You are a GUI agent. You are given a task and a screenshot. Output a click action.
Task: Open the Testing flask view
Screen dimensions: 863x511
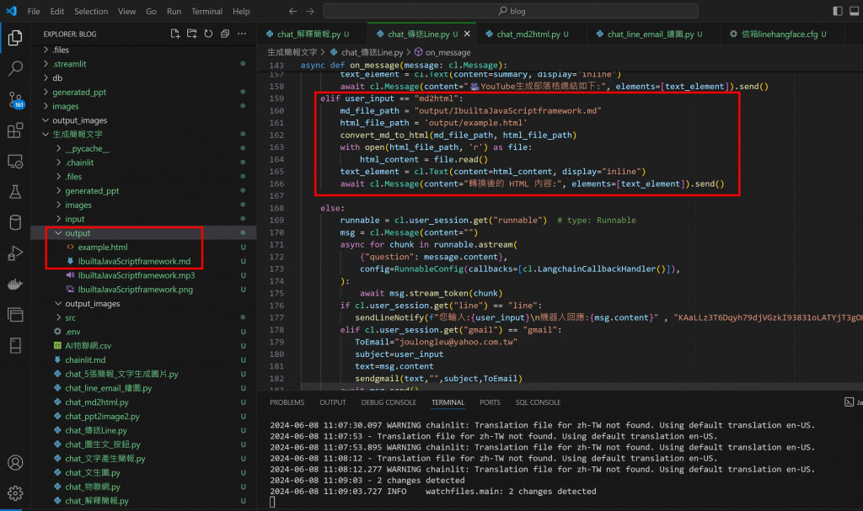[15, 191]
